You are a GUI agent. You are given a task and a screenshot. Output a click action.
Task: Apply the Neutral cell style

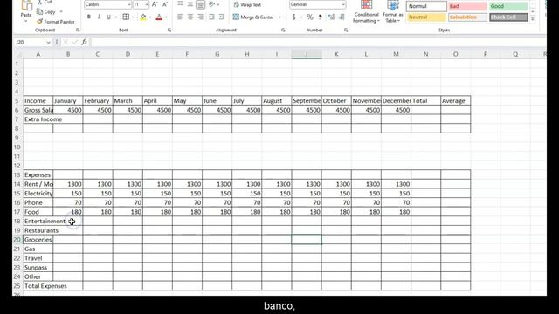(426, 17)
